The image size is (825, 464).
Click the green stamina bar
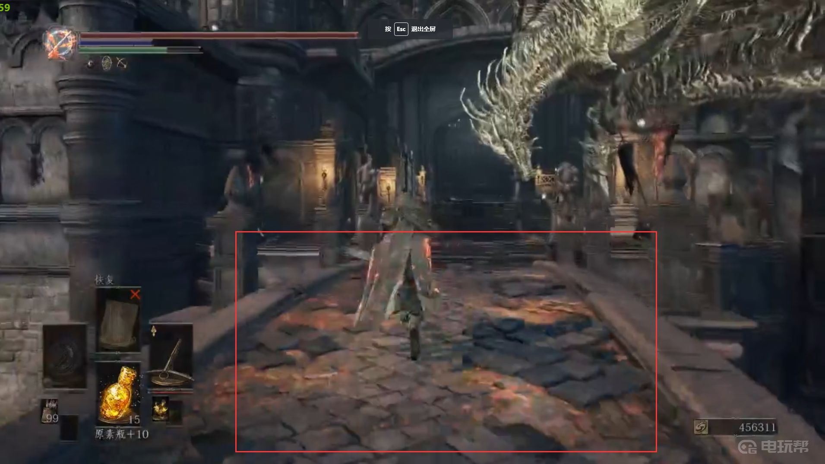[140, 50]
